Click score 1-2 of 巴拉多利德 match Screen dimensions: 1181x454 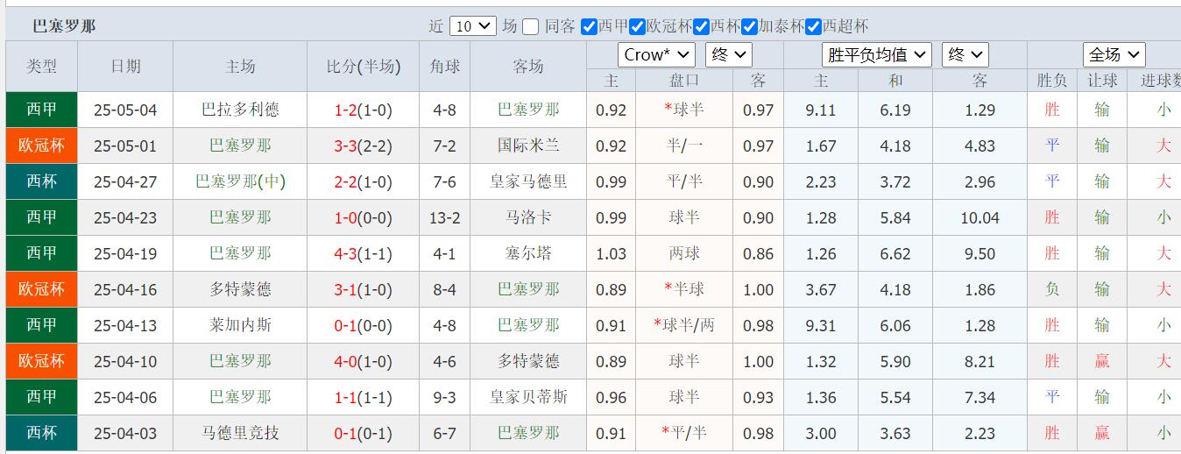(349, 110)
